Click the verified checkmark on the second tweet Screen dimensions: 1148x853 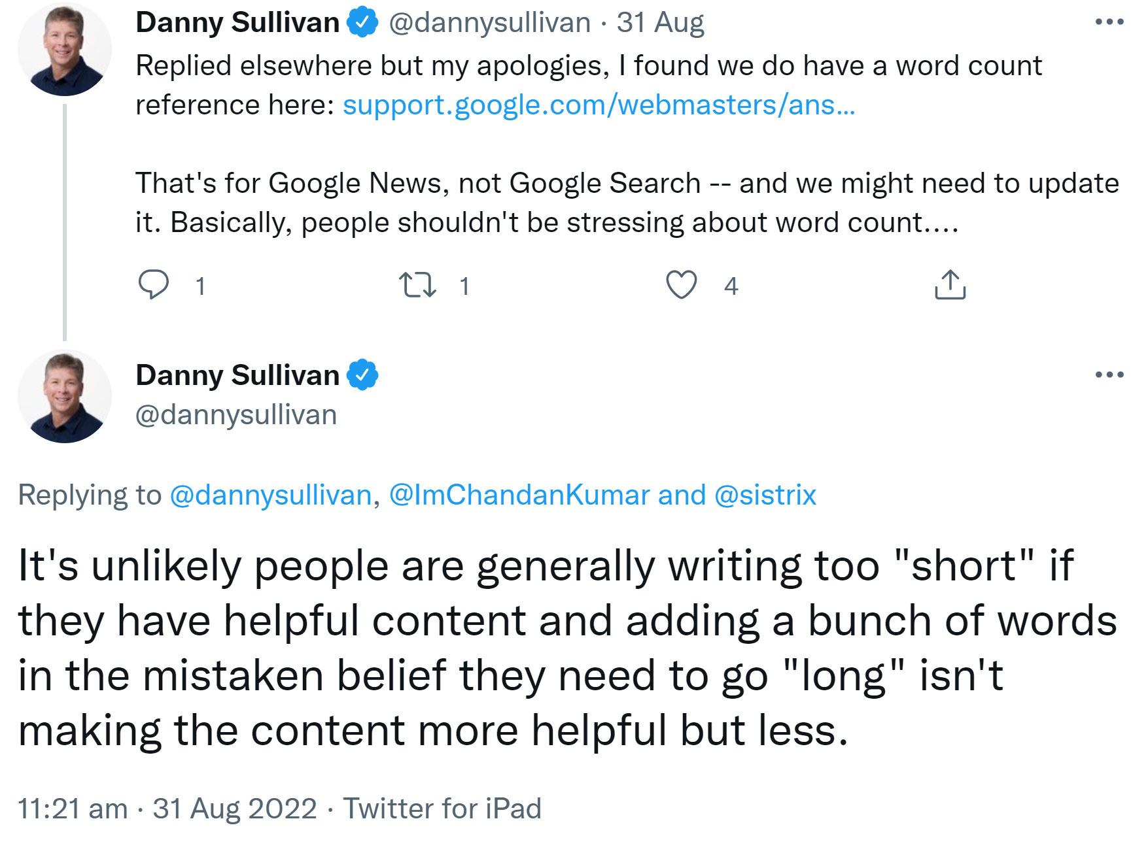click(x=363, y=374)
